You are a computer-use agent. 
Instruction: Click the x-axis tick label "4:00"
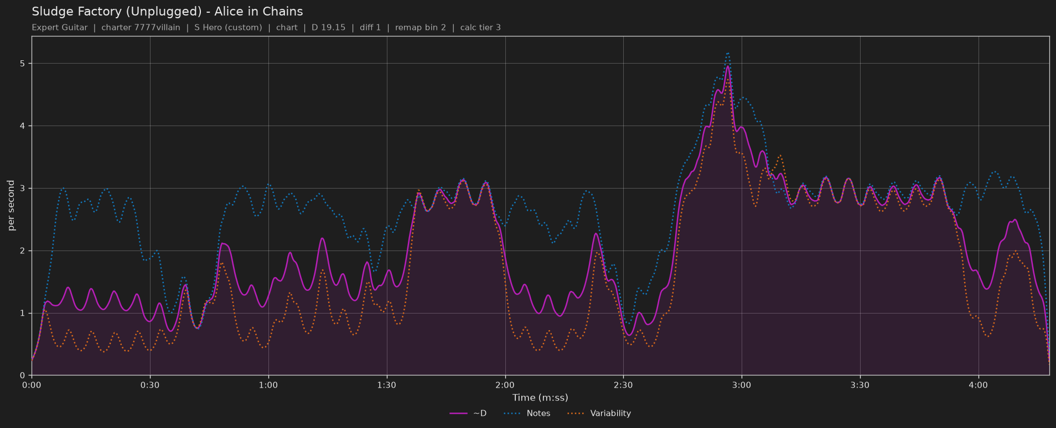(x=979, y=385)
